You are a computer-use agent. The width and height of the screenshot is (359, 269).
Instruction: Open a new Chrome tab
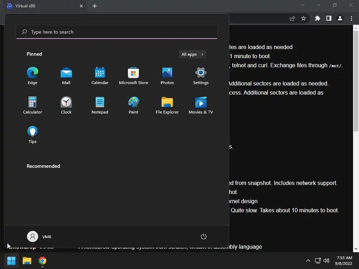95,6
